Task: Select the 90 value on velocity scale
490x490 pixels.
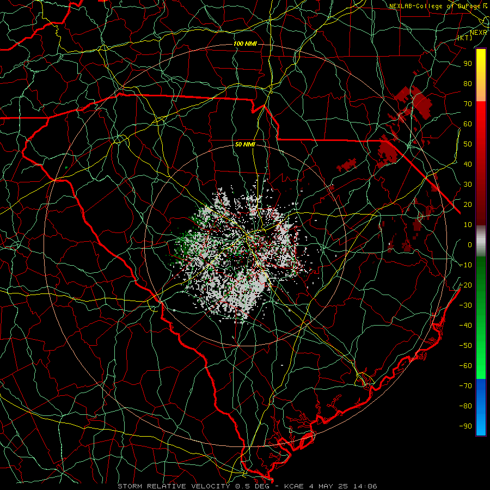Action: pyautogui.click(x=468, y=64)
